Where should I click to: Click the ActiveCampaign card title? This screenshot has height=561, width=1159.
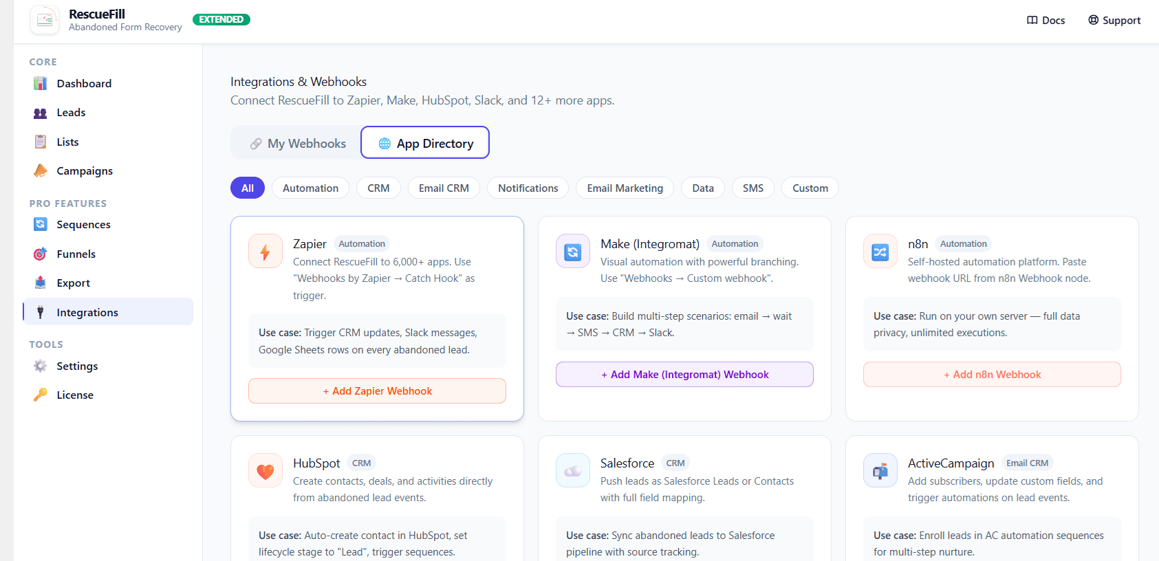point(951,463)
